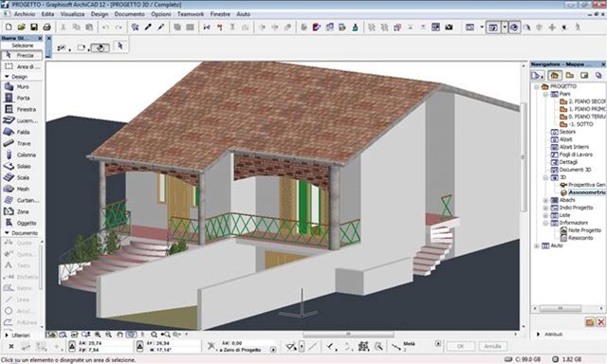607x364 pixels.
Task: Select the Falda roof tool
Action: 22,132
